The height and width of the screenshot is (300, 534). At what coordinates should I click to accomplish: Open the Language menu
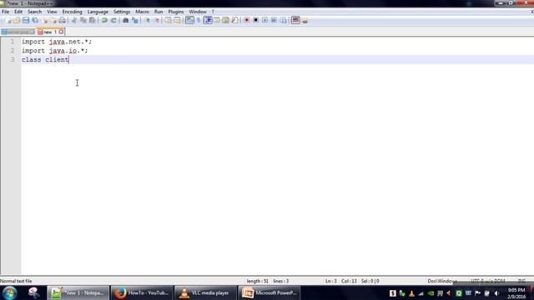click(x=98, y=12)
